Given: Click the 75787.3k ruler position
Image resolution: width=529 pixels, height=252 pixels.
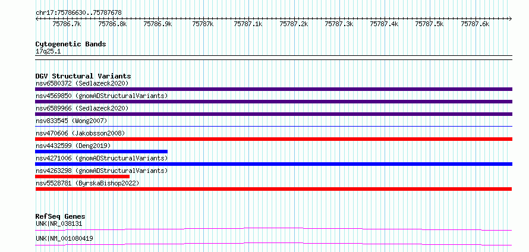Looking at the screenshot, I should pos(339,24).
